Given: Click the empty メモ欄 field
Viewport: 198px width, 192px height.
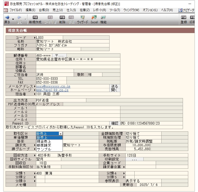Looking at the screenshot, I should click(78, 185).
